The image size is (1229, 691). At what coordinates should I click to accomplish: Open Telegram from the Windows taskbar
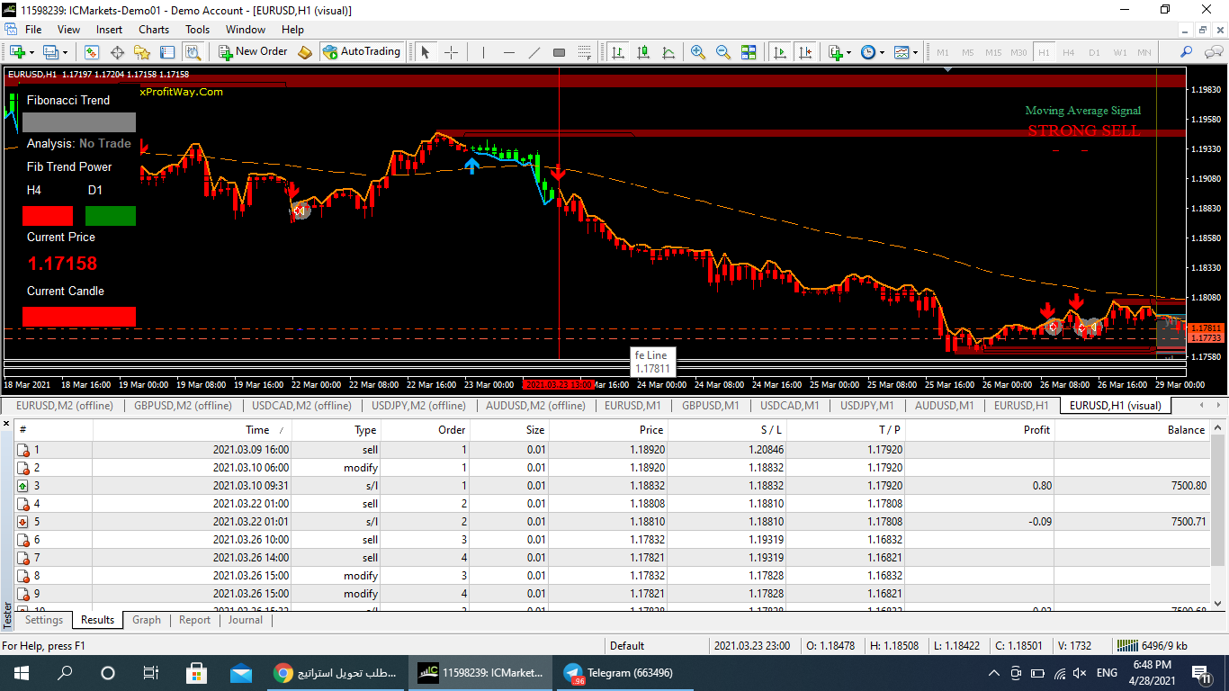(x=617, y=673)
